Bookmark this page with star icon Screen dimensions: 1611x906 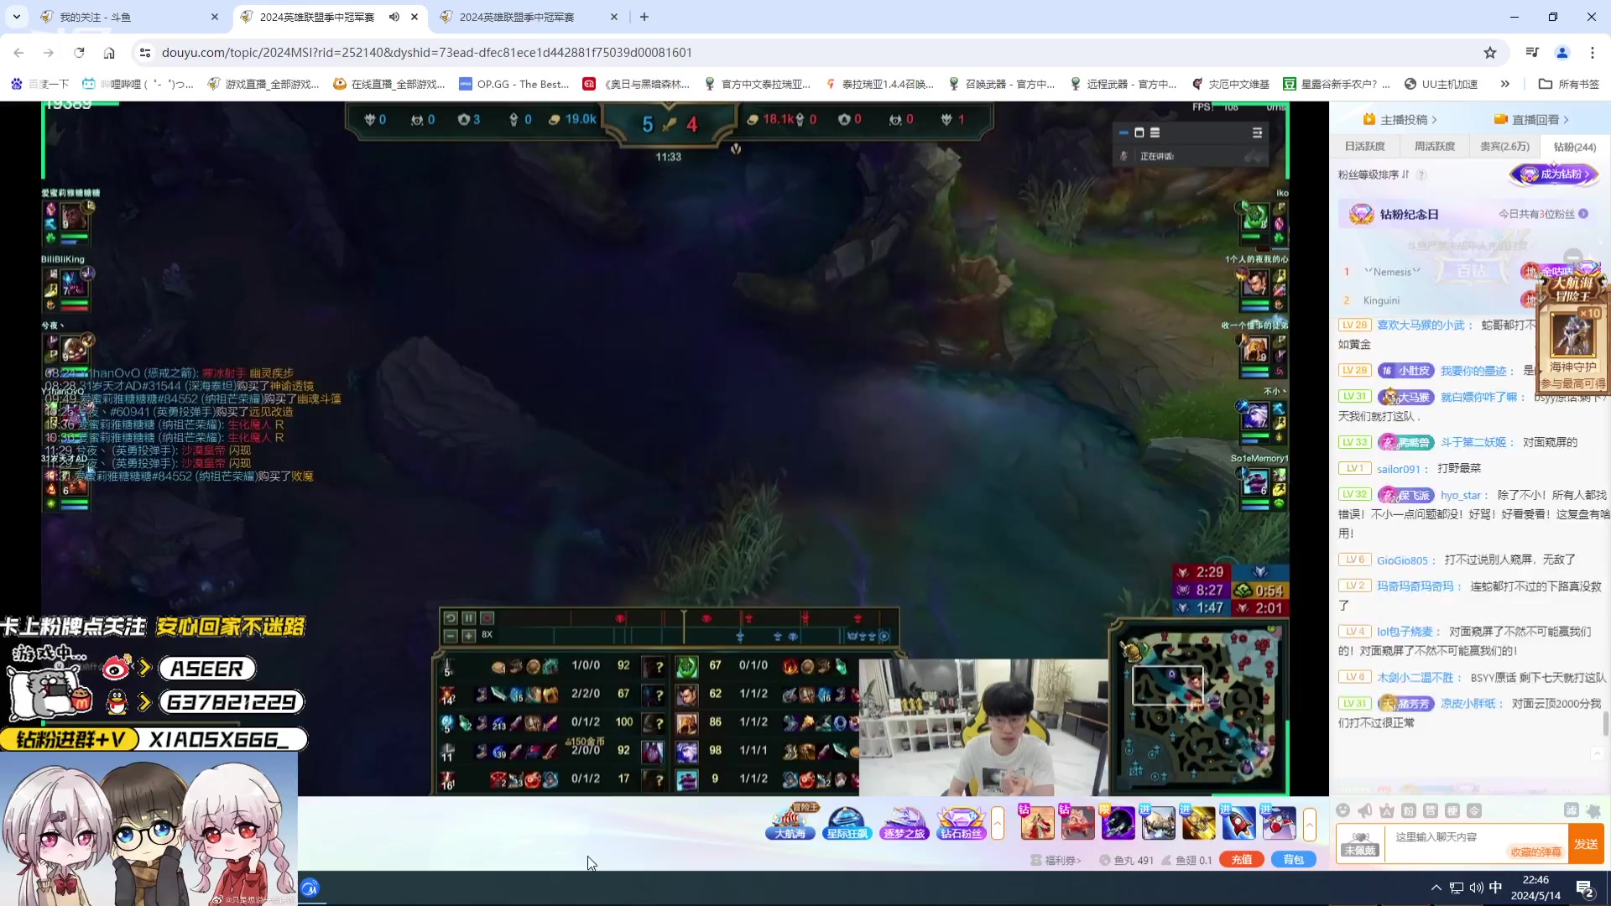tap(1490, 53)
